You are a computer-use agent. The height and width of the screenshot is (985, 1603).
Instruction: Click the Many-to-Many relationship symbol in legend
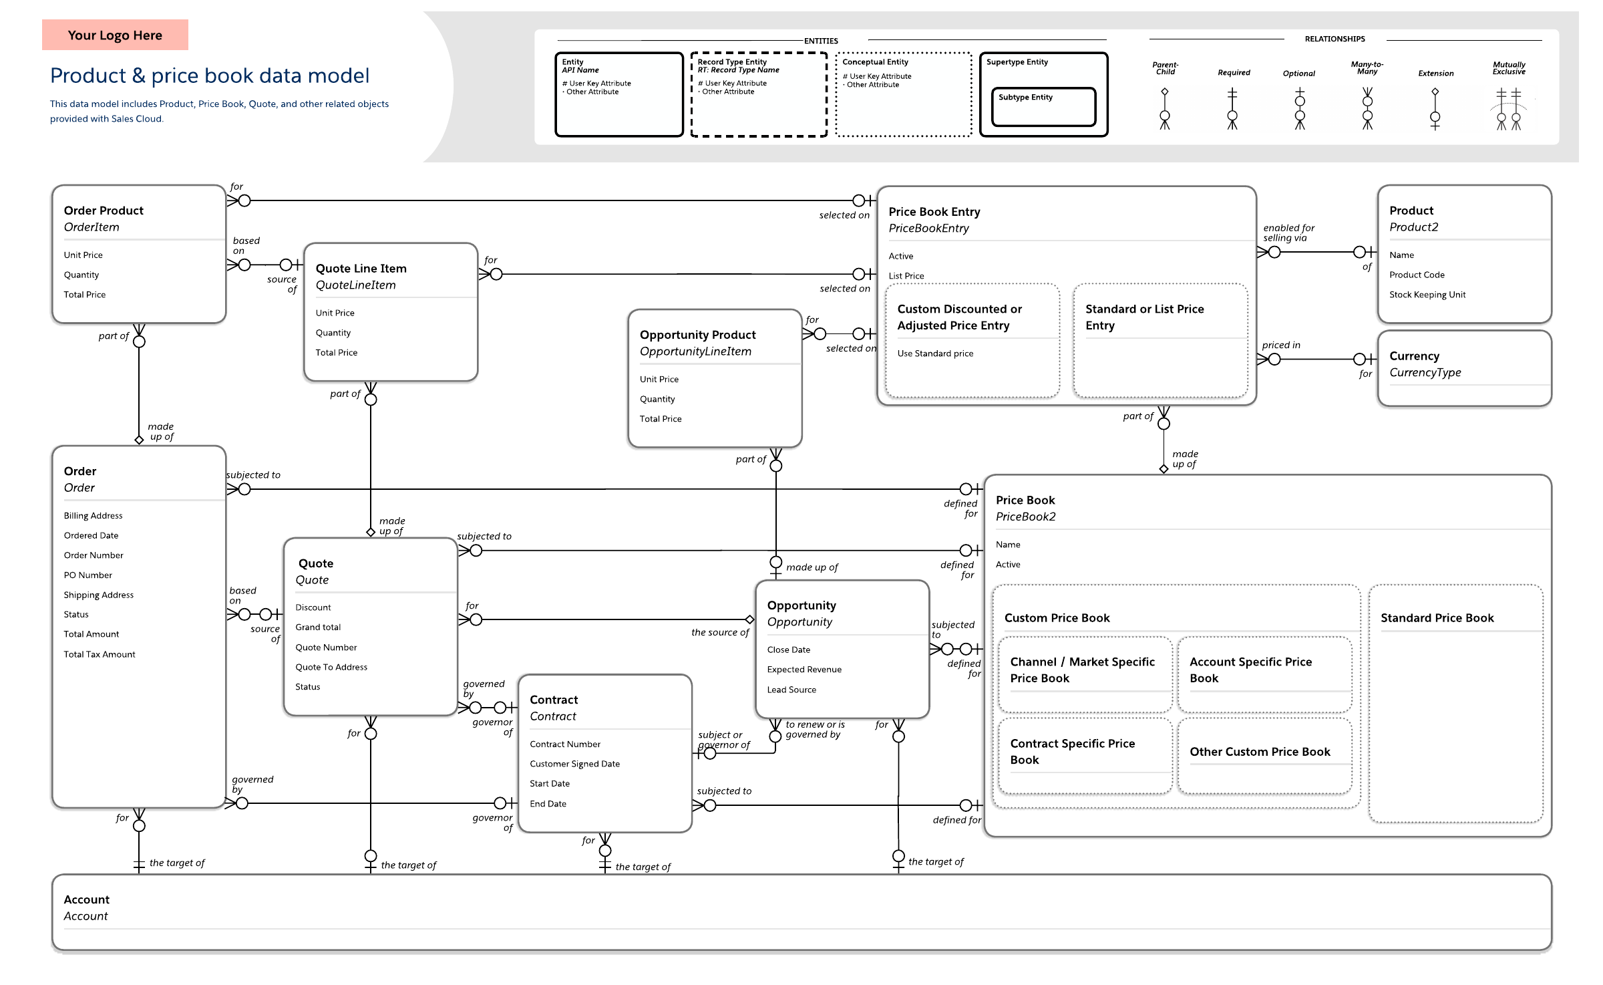pyautogui.click(x=1367, y=109)
